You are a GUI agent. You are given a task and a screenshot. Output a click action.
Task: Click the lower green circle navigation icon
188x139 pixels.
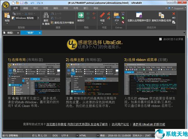[x=88, y=18]
